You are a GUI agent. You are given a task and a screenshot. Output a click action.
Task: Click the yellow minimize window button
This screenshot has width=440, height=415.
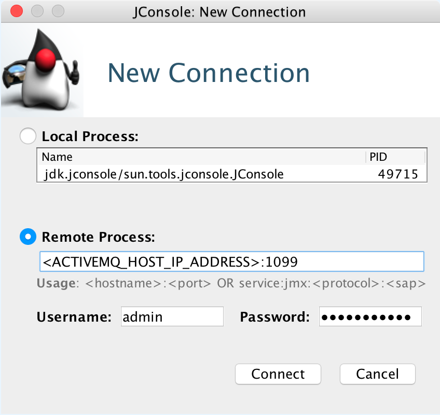[37, 10]
